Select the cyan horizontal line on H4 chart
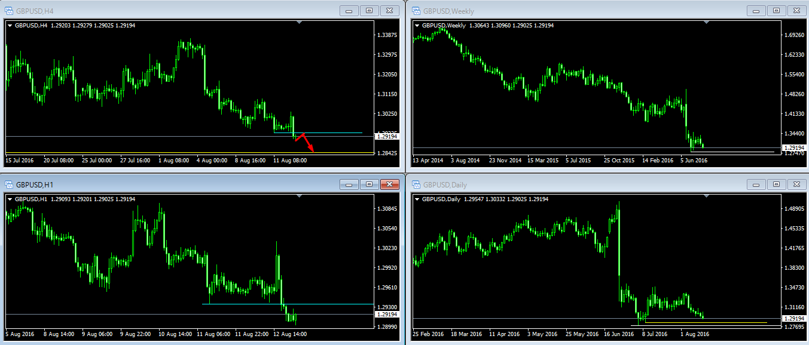The width and height of the screenshot is (809, 345). 335,133
